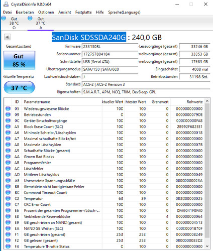Screen dimensions: 213x251
Task: Open the Hilfe menu
Action: 99,12
